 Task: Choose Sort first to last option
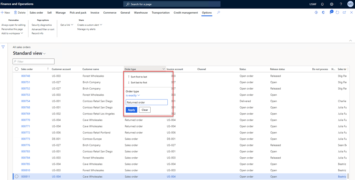pos(139,77)
